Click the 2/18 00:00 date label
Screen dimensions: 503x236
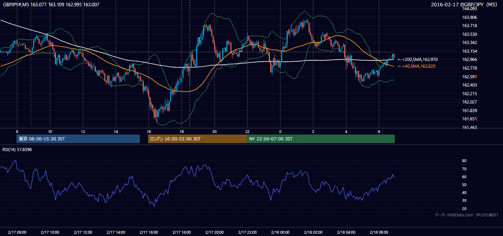tap(280, 232)
